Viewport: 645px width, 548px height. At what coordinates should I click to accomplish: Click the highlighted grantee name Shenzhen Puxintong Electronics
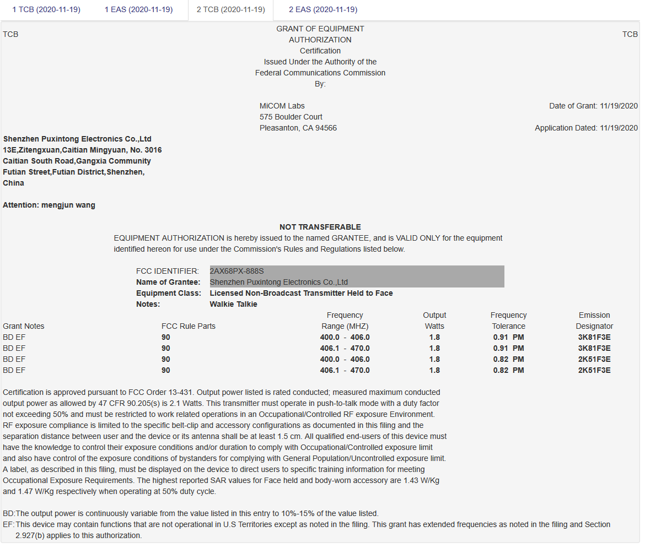pyautogui.click(x=278, y=282)
